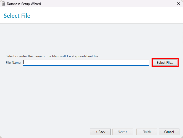Click the Microsoft Excel spreadsheet instruction text

click(52, 56)
